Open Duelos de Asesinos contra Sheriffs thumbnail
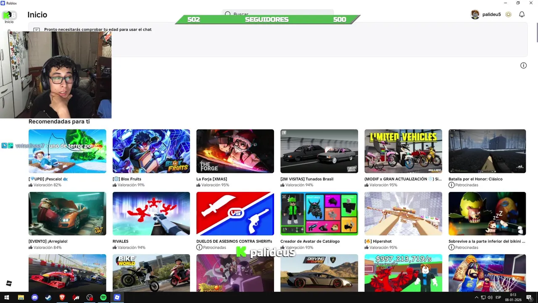The width and height of the screenshot is (538, 303). (x=235, y=214)
